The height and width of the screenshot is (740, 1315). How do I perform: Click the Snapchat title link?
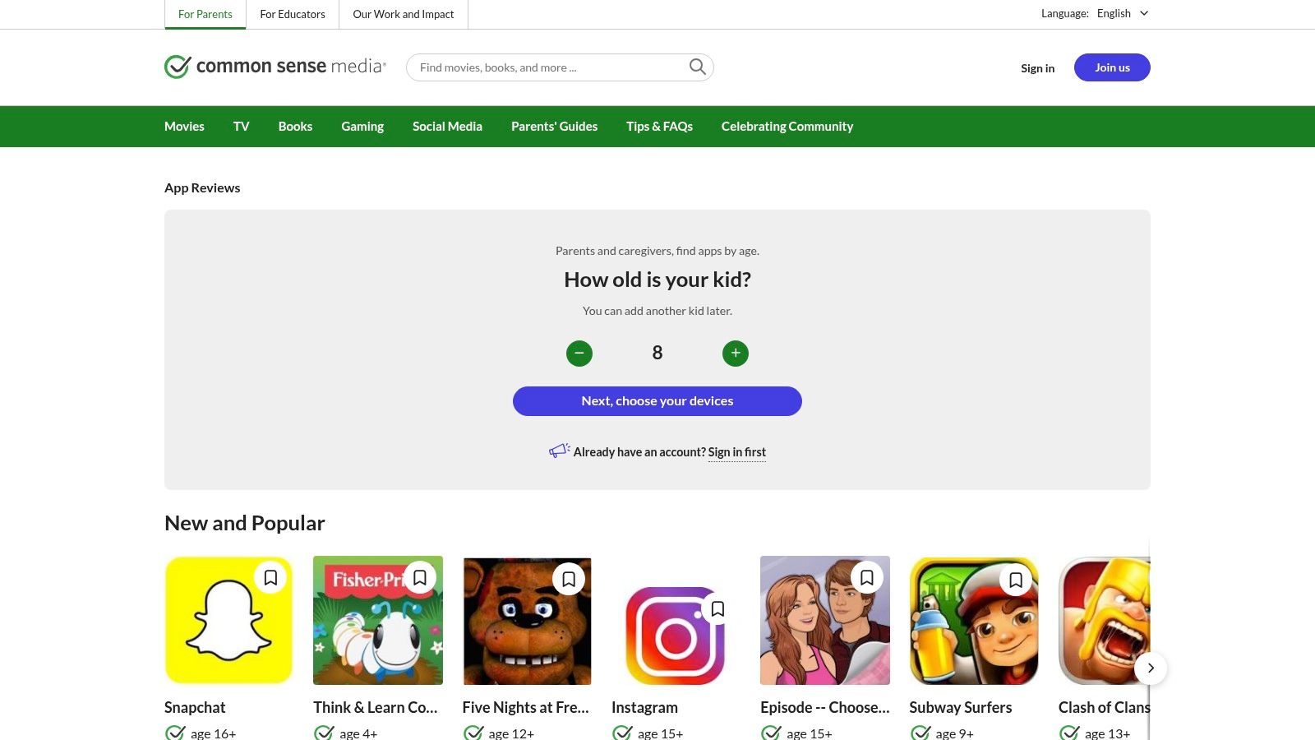195,708
